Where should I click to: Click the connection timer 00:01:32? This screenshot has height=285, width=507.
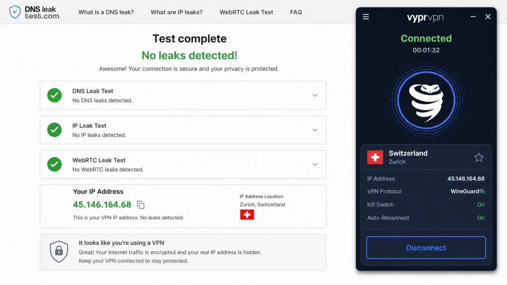click(x=426, y=50)
